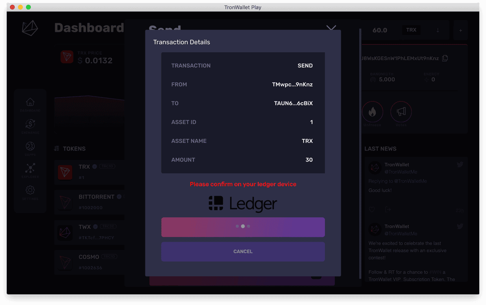Viewport: 486px width, 305px height.
Task: Open Votes with the megaphone icon
Action: [x=401, y=112]
